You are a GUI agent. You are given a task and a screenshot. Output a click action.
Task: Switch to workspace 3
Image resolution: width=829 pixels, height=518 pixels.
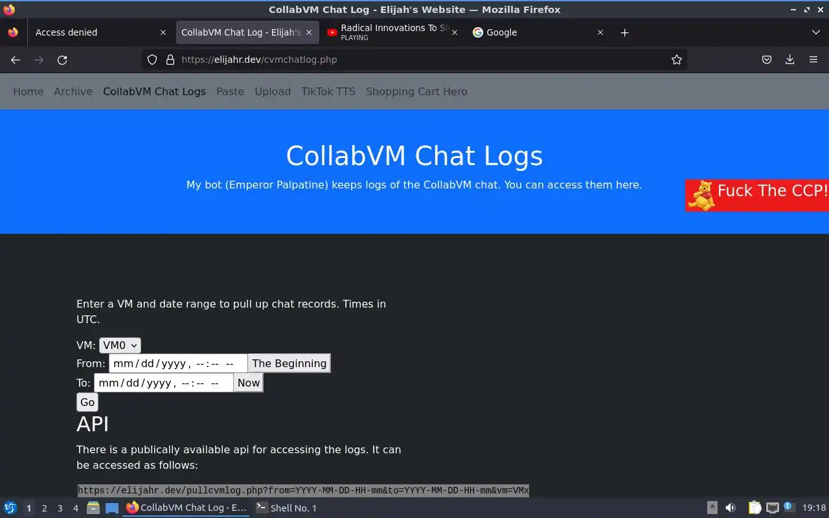tap(60, 508)
